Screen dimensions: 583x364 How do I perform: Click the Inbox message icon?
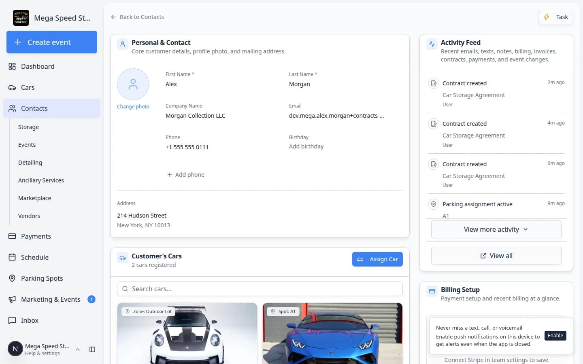[x=12, y=320]
